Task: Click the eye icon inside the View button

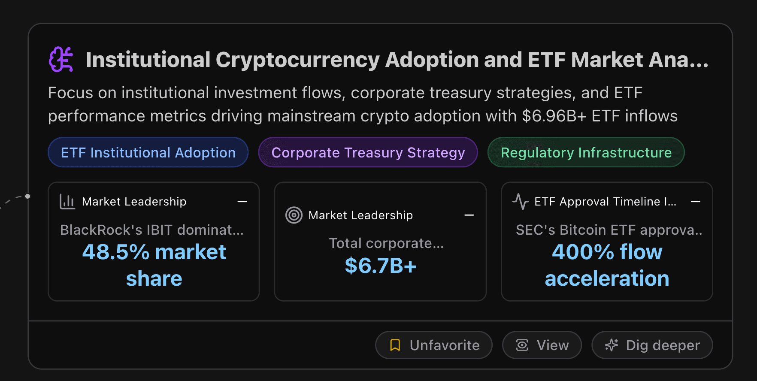Action: [521, 345]
